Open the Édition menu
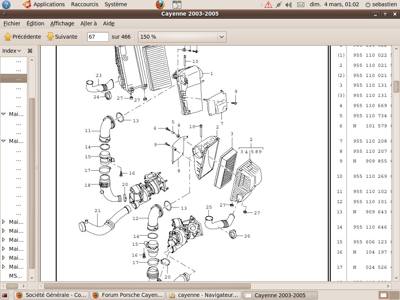 point(35,23)
